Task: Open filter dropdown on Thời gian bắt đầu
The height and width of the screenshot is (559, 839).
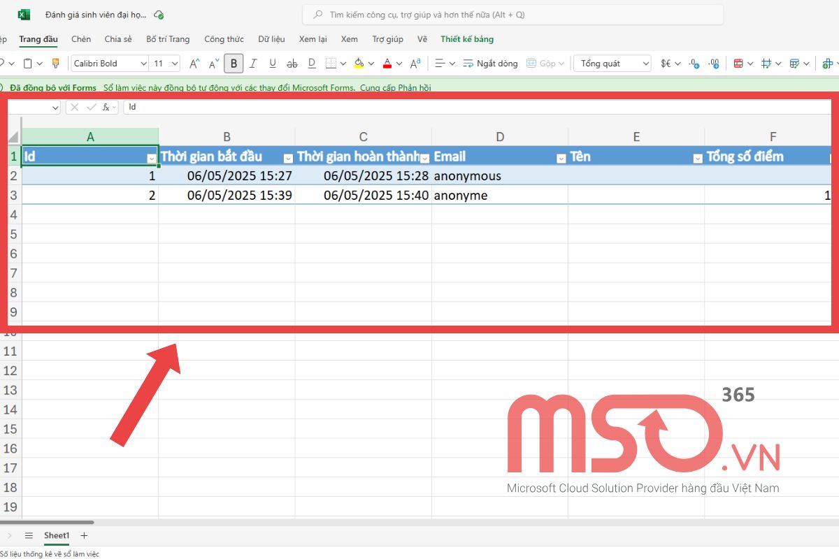Action: click(x=288, y=159)
